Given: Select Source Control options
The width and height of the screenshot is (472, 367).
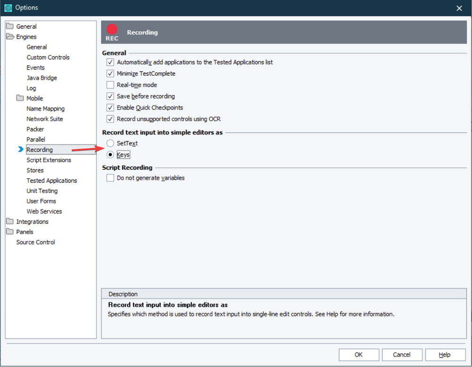Looking at the screenshot, I should (x=35, y=242).
